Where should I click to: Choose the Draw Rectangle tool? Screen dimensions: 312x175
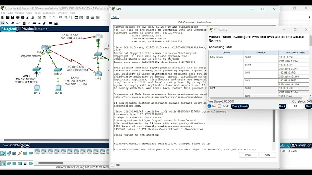[34, 23]
